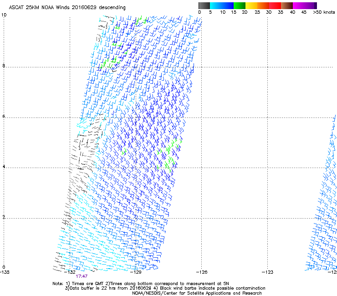Select the green 15-20 knots legend band
The width and height of the screenshot is (337, 296).
240,5
